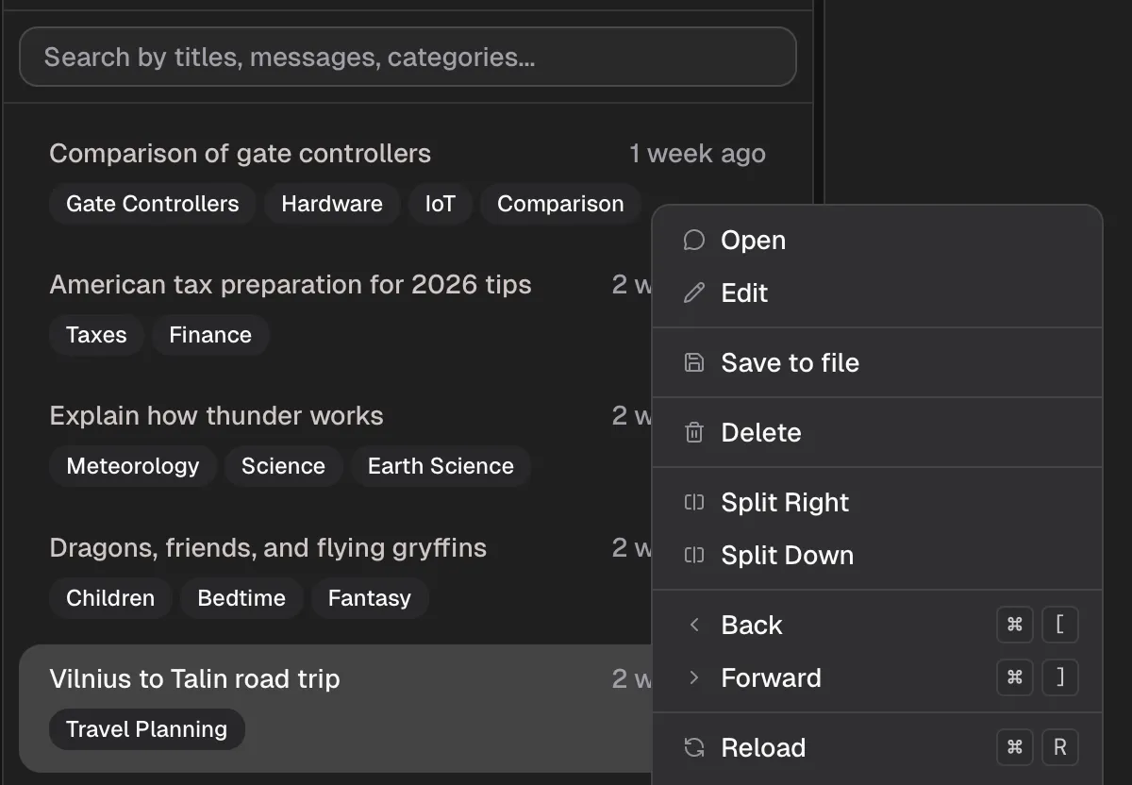Click the Travel Planning tag
Screen dimensions: 1132x785
point(146,729)
